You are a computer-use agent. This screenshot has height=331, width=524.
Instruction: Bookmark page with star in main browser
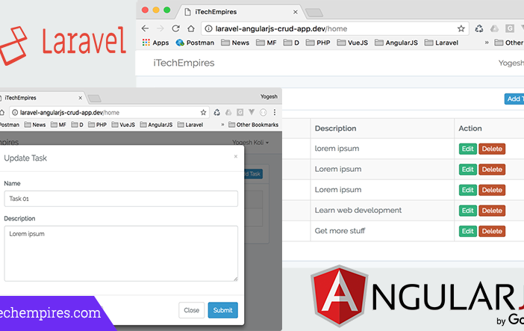tap(461, 29)
